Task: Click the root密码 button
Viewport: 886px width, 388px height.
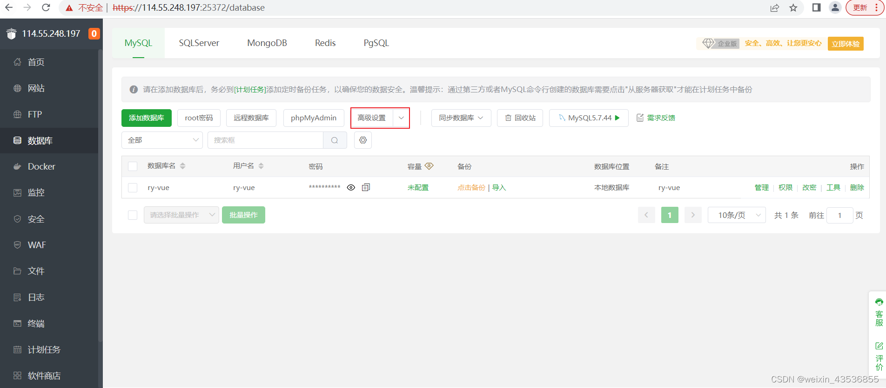Action: click(x=199, y=118)
